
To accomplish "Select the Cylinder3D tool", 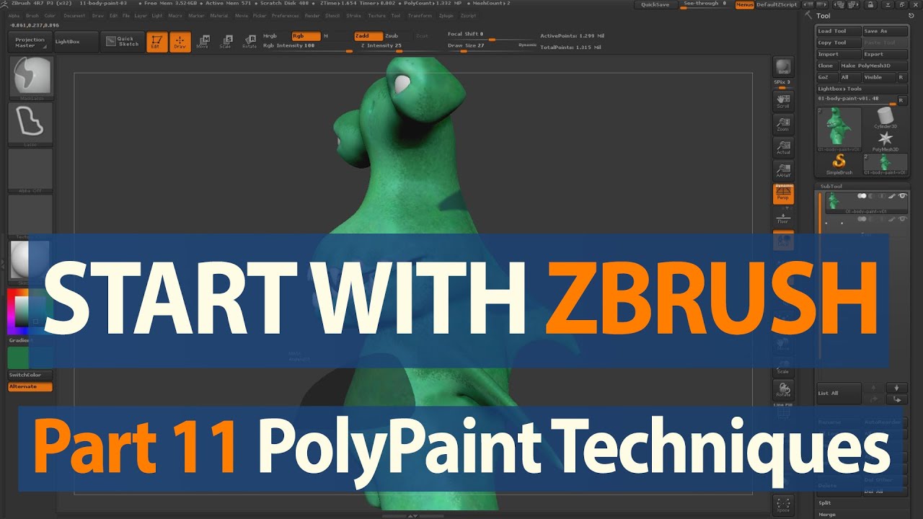I will pyautogui.click(x=885, y=117).
